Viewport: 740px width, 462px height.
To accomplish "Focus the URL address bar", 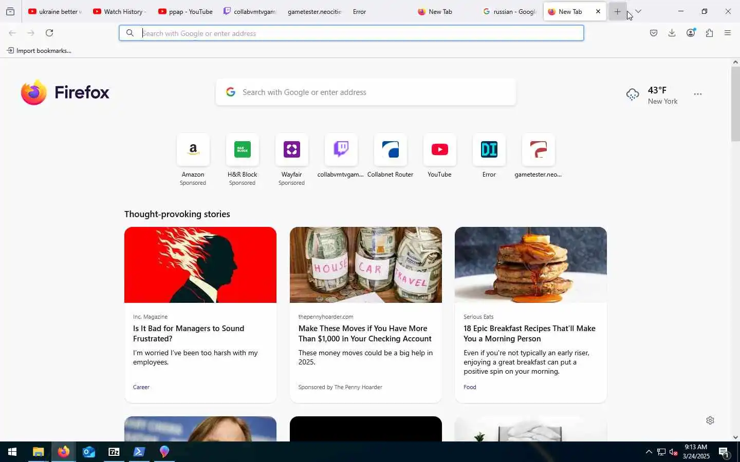I will (351, 33).
